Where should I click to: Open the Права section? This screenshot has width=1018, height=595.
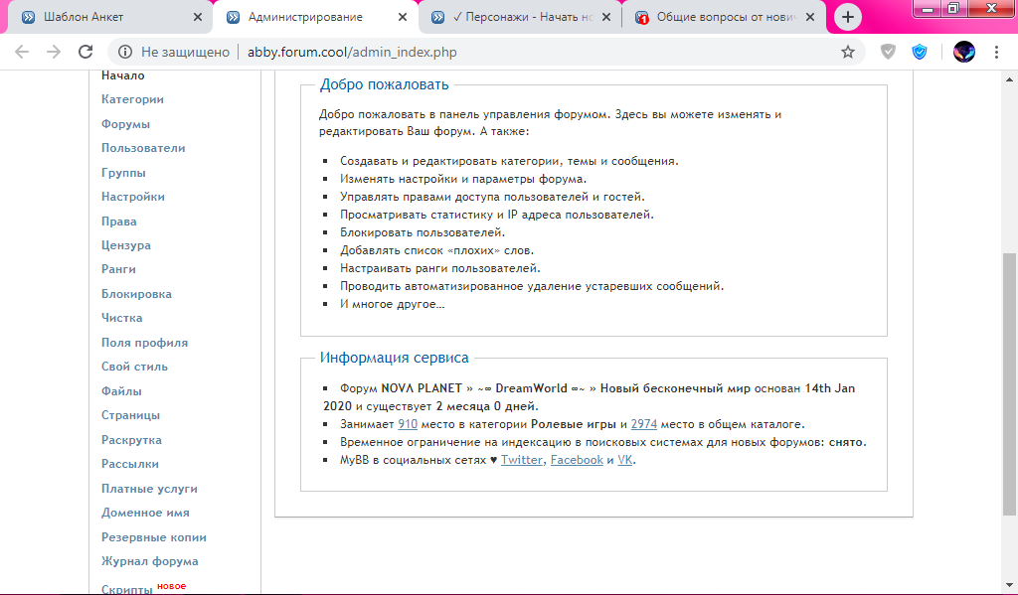119,222
